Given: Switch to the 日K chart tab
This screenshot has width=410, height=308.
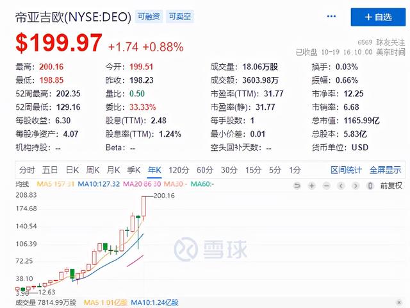Looking at the screenshot, I should (x=72, y=170).
